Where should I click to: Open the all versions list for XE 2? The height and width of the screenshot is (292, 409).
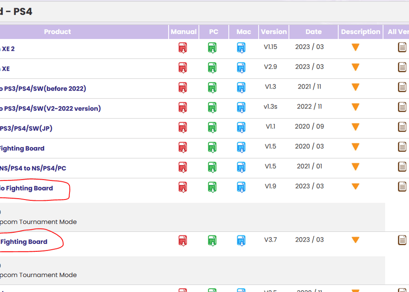click(402, 47)
